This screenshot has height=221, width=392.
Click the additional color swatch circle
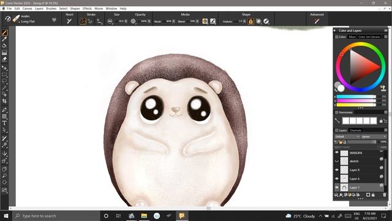pyautogui.click(x=337, y=85)
